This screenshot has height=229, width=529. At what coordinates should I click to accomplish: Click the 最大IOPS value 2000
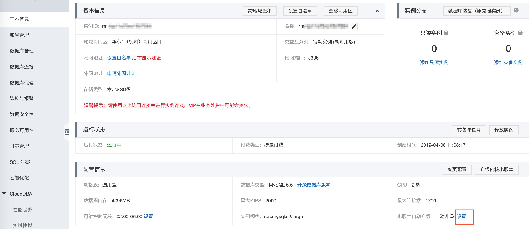point(271,200)
